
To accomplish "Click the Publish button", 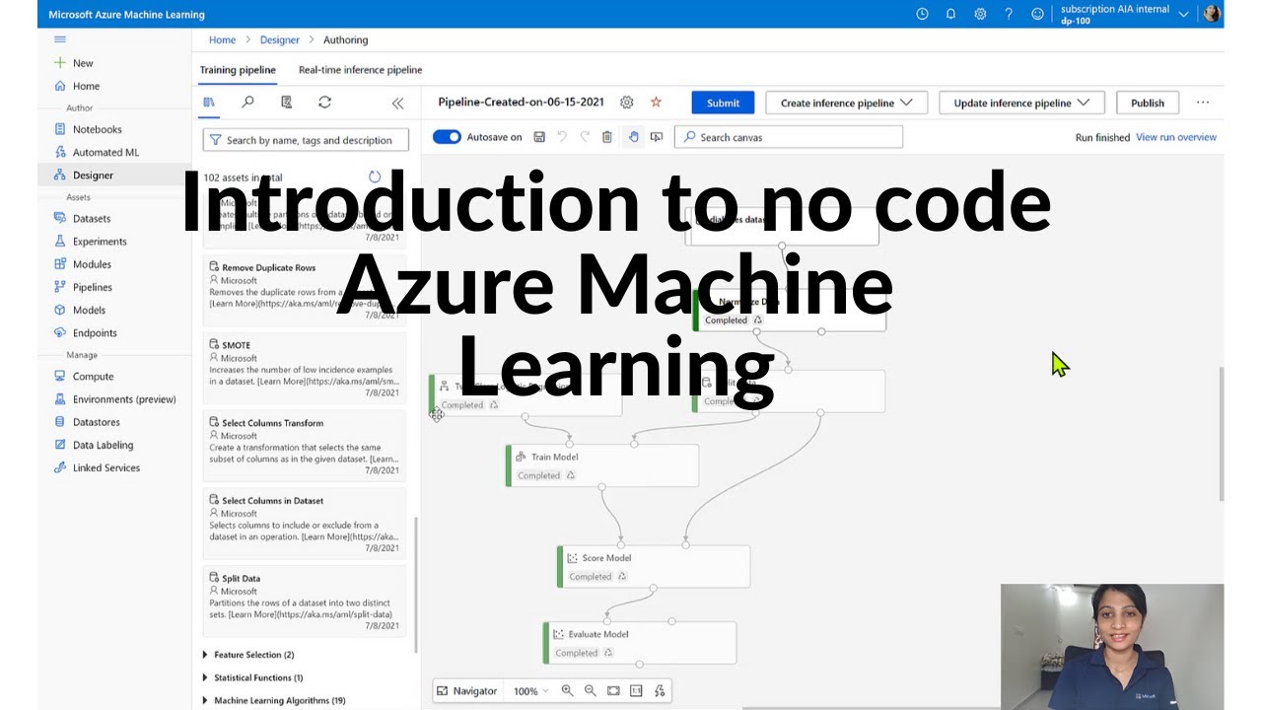I will (x=1147, y=103).
